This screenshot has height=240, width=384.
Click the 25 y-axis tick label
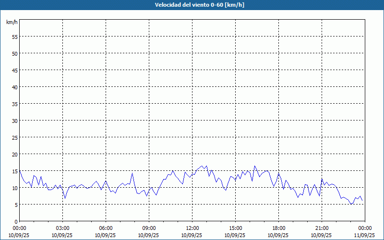tap(14, 137)
